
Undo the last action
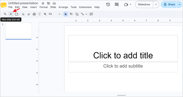(23, 14)
